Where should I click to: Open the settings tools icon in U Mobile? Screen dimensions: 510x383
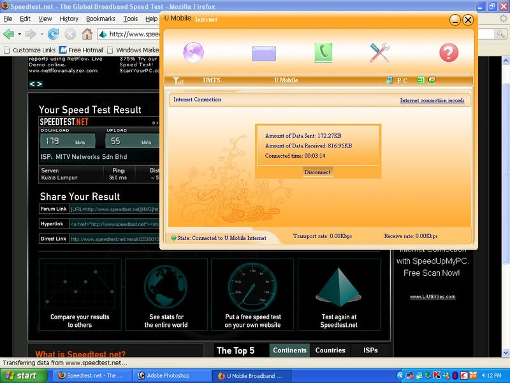(x=379, y=52)
